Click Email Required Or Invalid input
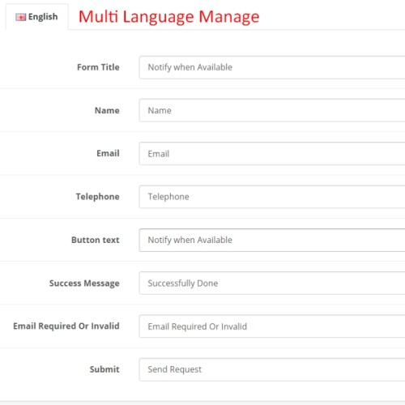 [x=272, y=326]
